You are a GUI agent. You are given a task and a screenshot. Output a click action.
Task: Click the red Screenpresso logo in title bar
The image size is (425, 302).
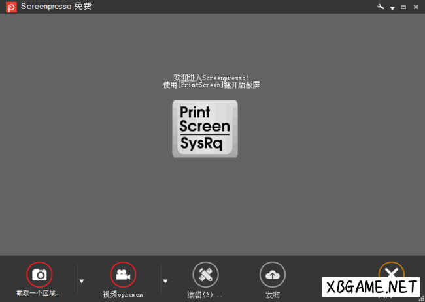point(11,7)
